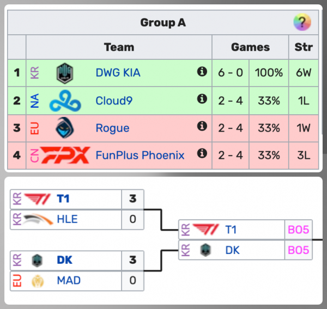Image resolution: width=327 pixels, height=309 pixels.
Task: Open the DWG KIA team link
Action: (x=118, y=73)
